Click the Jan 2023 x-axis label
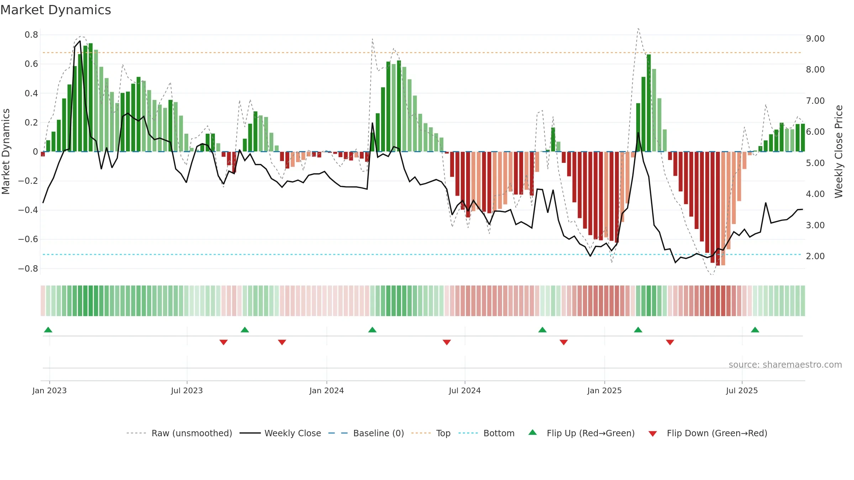The height and width of the screenshot is (480, 854). click(x=49, y=390)
